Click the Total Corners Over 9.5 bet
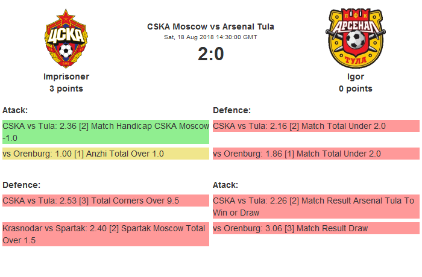The image size is (422, 277). pos(105,201)
